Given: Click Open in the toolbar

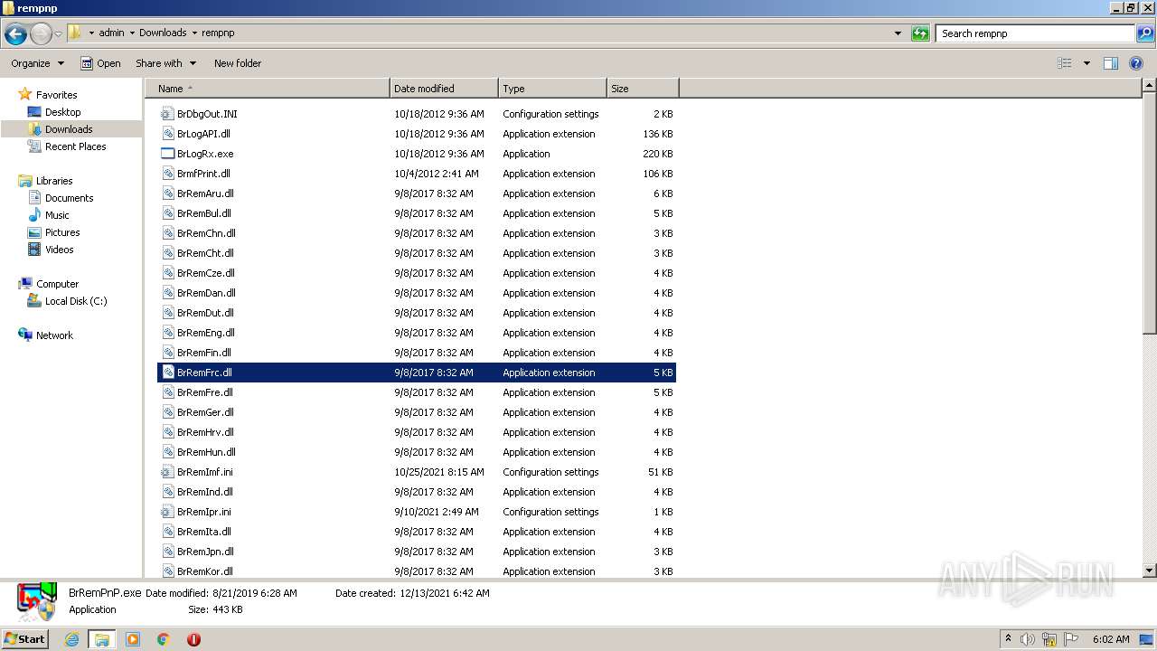Looking at the screenshot, I should tap(100, 63).
